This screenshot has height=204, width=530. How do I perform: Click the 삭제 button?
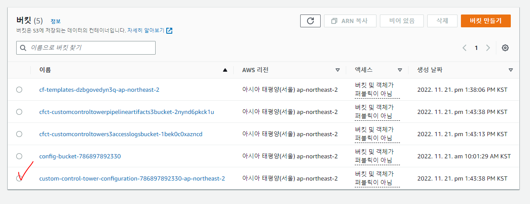(x=442, y=20)
